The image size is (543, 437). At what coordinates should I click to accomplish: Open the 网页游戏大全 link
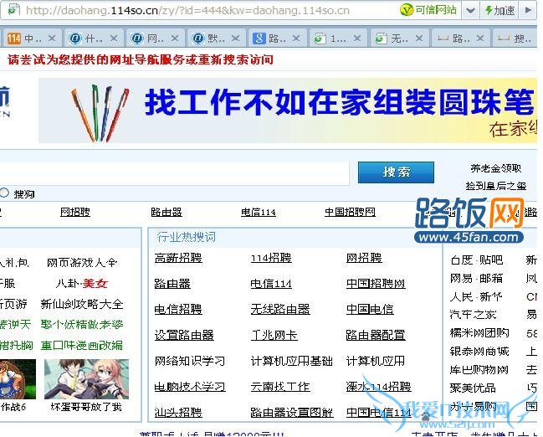tap(82, 263)
